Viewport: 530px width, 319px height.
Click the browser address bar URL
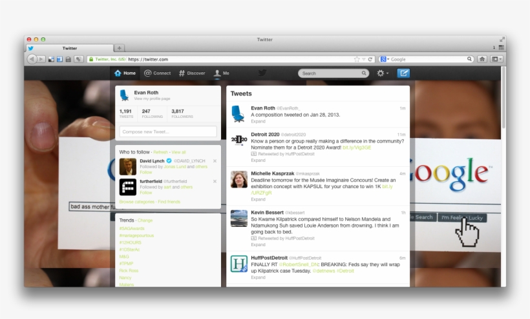pyautogui.click(x=148, y=59)
